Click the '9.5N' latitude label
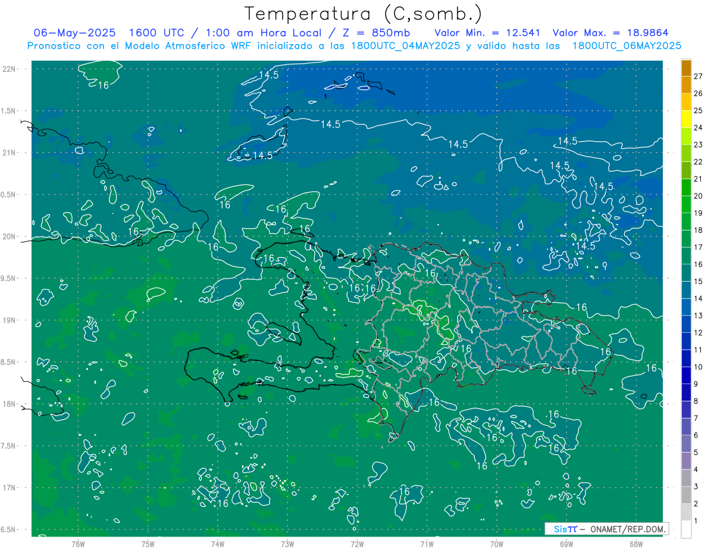This screenshot has height=552, width=714. coord(9,279)
